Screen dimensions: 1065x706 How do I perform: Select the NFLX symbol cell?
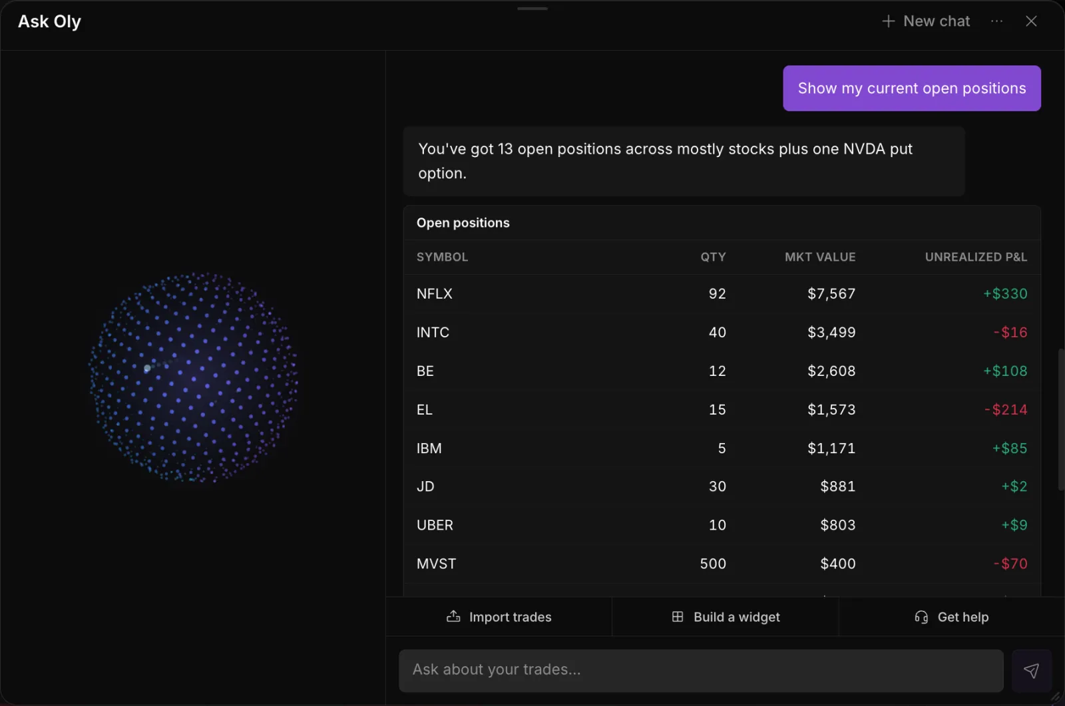click(x=435, y=293)
